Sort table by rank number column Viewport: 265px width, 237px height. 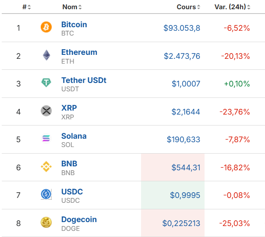pos(27,7)
